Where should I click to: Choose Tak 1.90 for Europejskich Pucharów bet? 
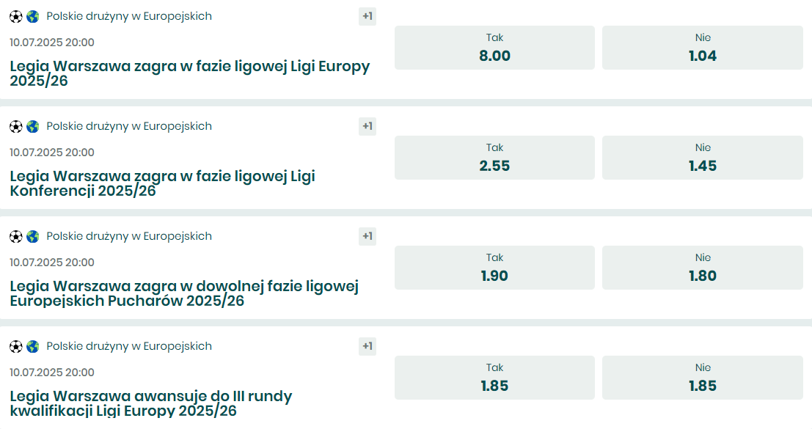pyautogui.click(x=494, y=268)
